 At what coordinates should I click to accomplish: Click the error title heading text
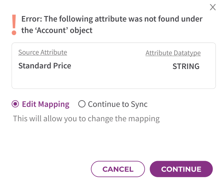tap(112, 25)
